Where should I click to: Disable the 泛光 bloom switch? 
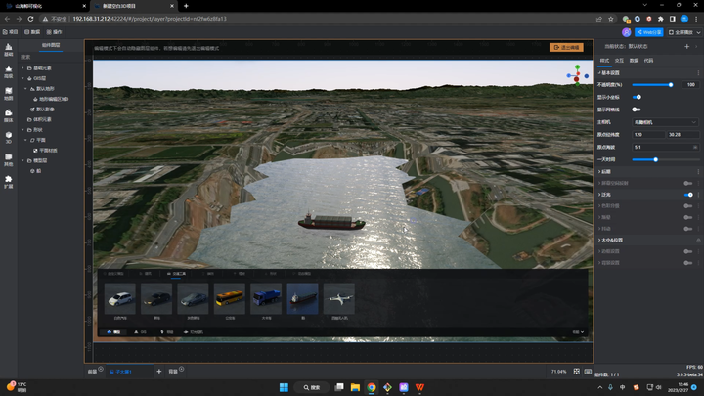pos(689,195)
